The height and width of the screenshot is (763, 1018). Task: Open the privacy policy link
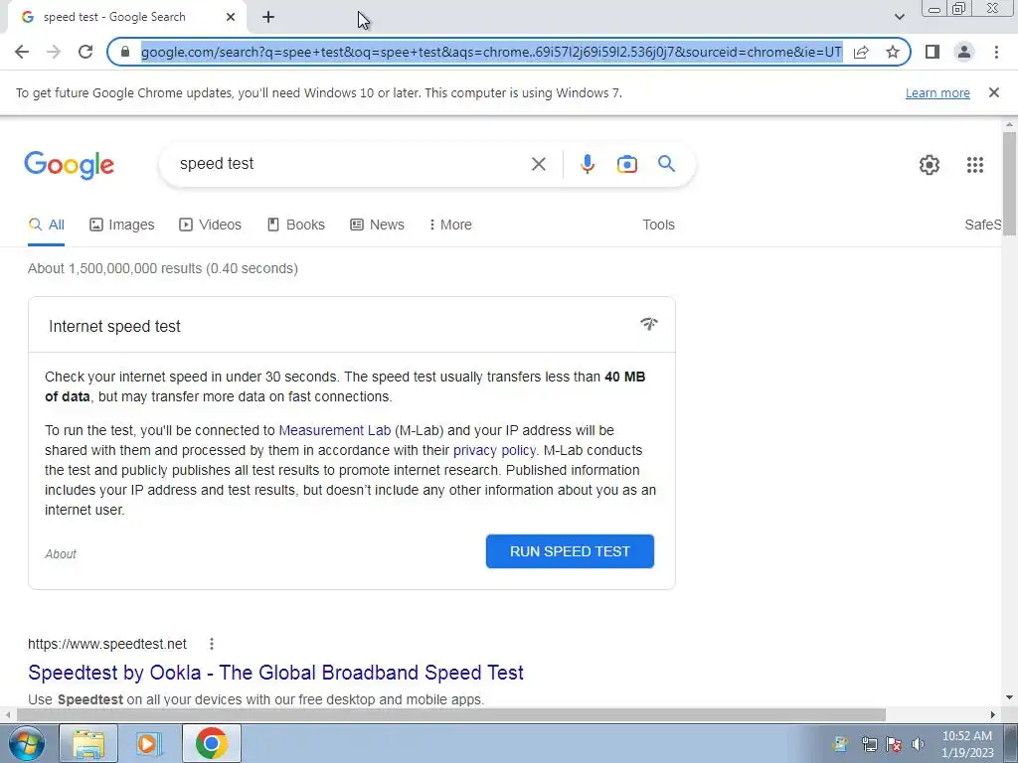point(494,450)
